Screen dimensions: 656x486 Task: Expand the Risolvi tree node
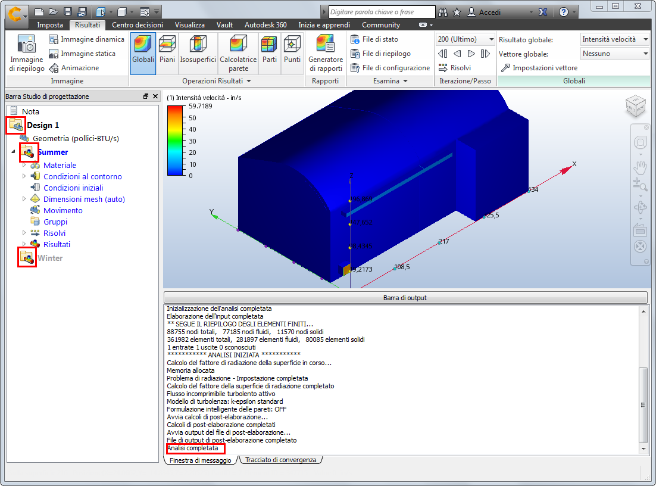click(24, 233)
